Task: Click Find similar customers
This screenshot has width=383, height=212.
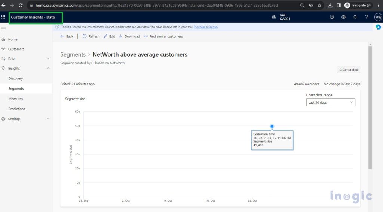Action: 163,36
